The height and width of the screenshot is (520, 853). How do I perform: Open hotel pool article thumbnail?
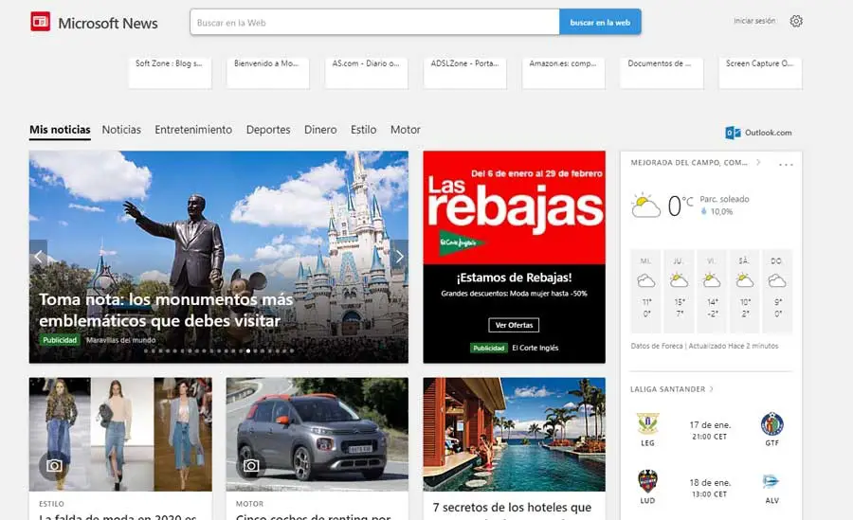tap(514, 435)
